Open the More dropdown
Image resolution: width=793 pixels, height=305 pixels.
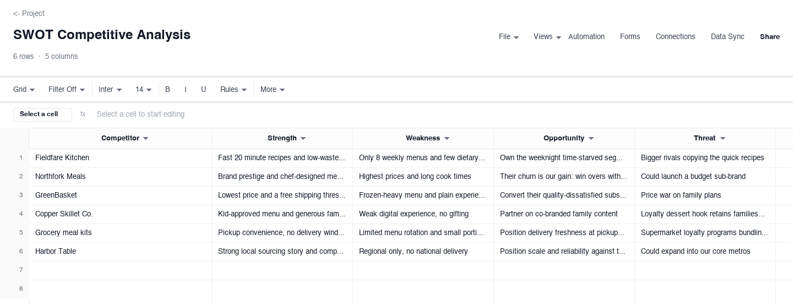pyautogui.click(x=273, y=89)
